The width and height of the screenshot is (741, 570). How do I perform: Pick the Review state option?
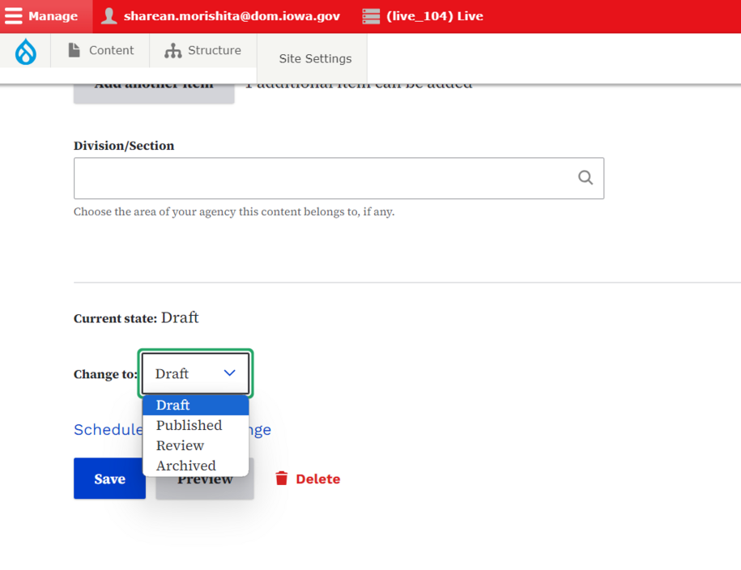pos(180,445)
